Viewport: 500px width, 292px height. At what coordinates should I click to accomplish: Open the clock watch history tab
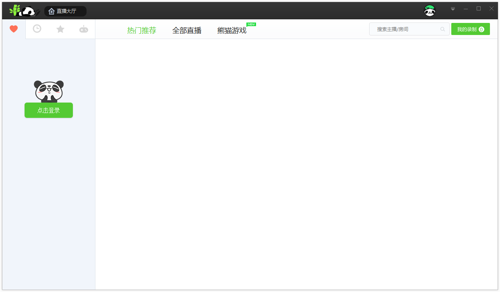[x=37, y=29]
